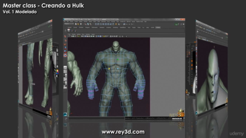
Task: Open the viewport Renderer menu
Action: [88, 34]
